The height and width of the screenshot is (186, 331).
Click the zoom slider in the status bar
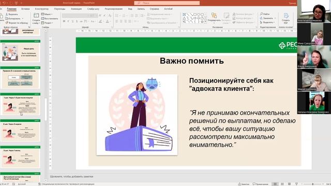[x=313, y=184]
